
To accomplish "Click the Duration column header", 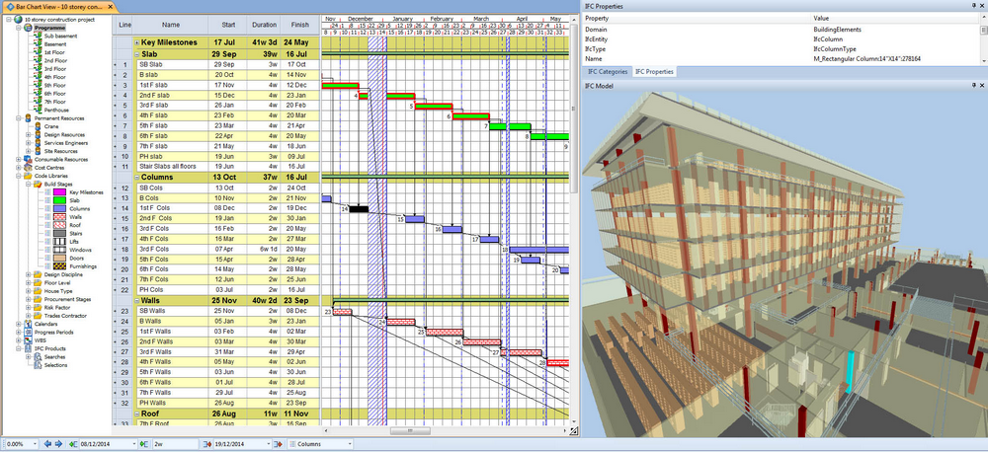I will [265, 24].
